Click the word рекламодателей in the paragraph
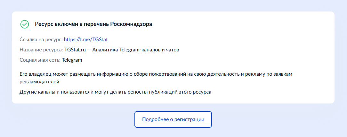This screenshot has height=137, width=347. [x=39, y=82]
